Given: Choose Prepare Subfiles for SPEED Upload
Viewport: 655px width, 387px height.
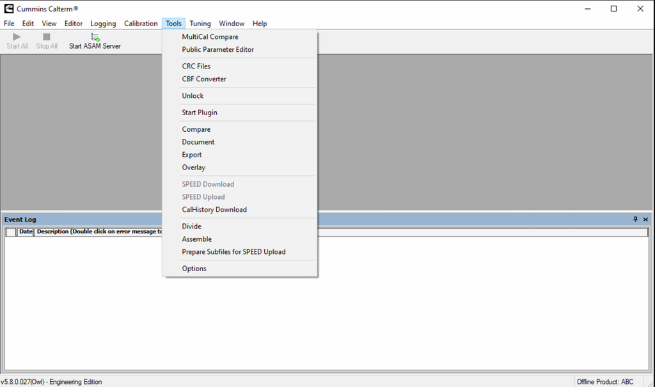Looking at the screenshot, I should [x=233, y=252].
